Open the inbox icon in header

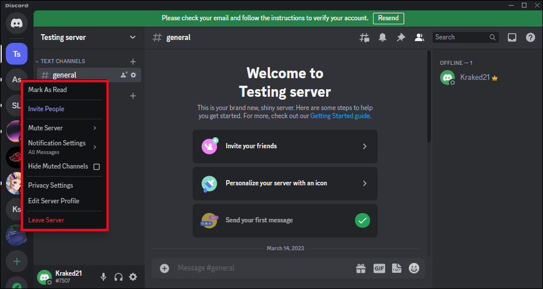point(512,38)
